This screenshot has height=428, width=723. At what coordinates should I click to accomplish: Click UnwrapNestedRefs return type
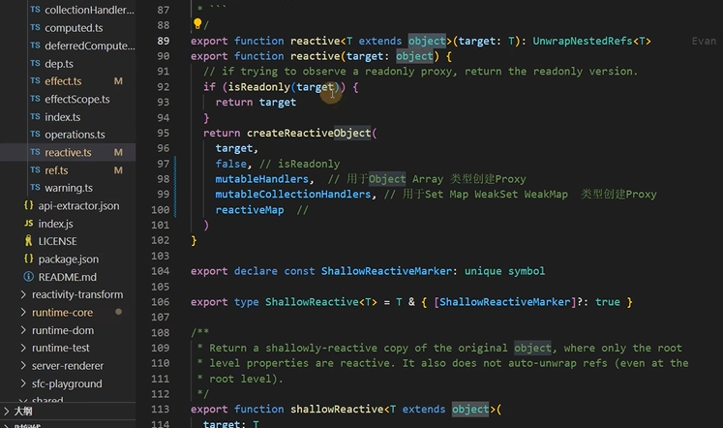(x=583, y=41)
